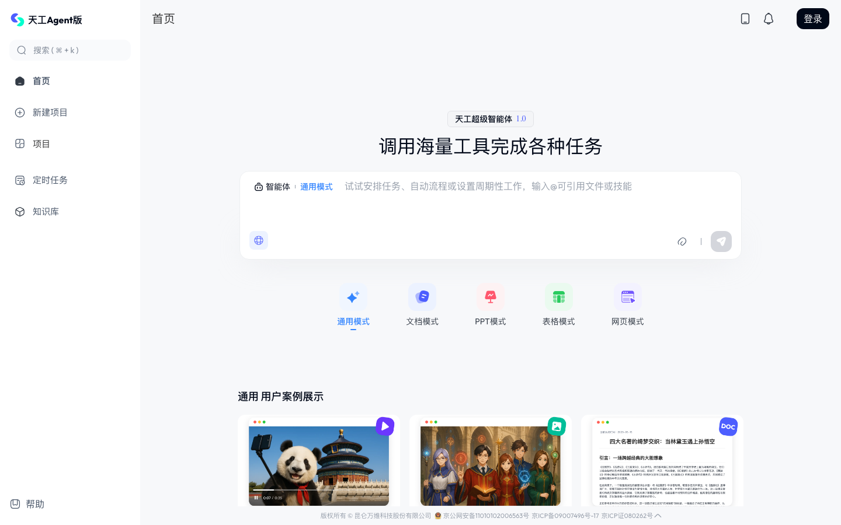Switch input to 通用模式 next to 智能体
This screenshot has height=525, width=841.
317,186
